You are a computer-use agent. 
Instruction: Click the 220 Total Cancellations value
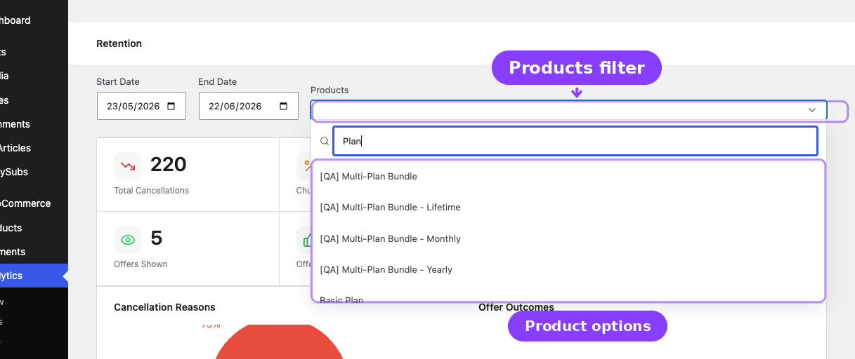(169, 165)
